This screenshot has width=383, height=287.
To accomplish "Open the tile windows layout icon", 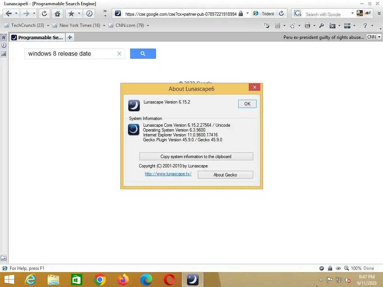I will tap(347, 26).
